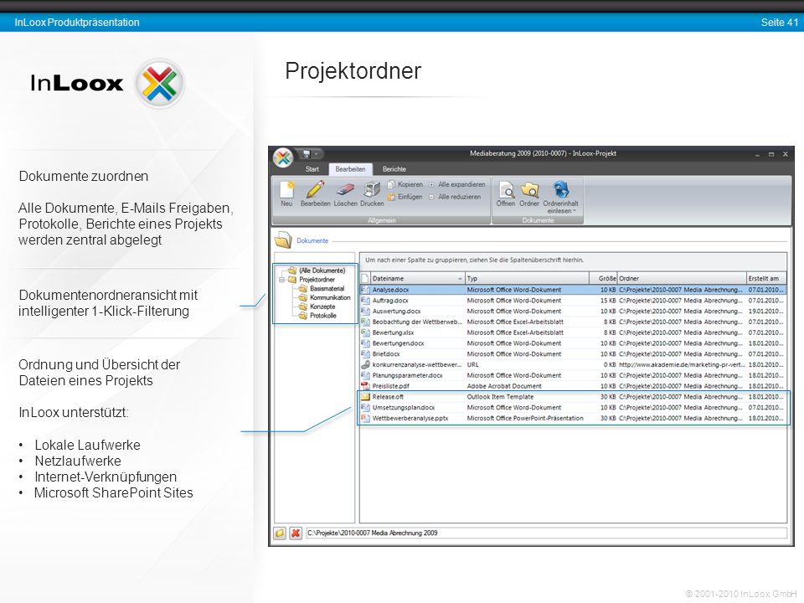Image resolution: width=804 pixels, height=603 pixels.
Task: Sort by the Dateiname column header
Action: [417, 278]
